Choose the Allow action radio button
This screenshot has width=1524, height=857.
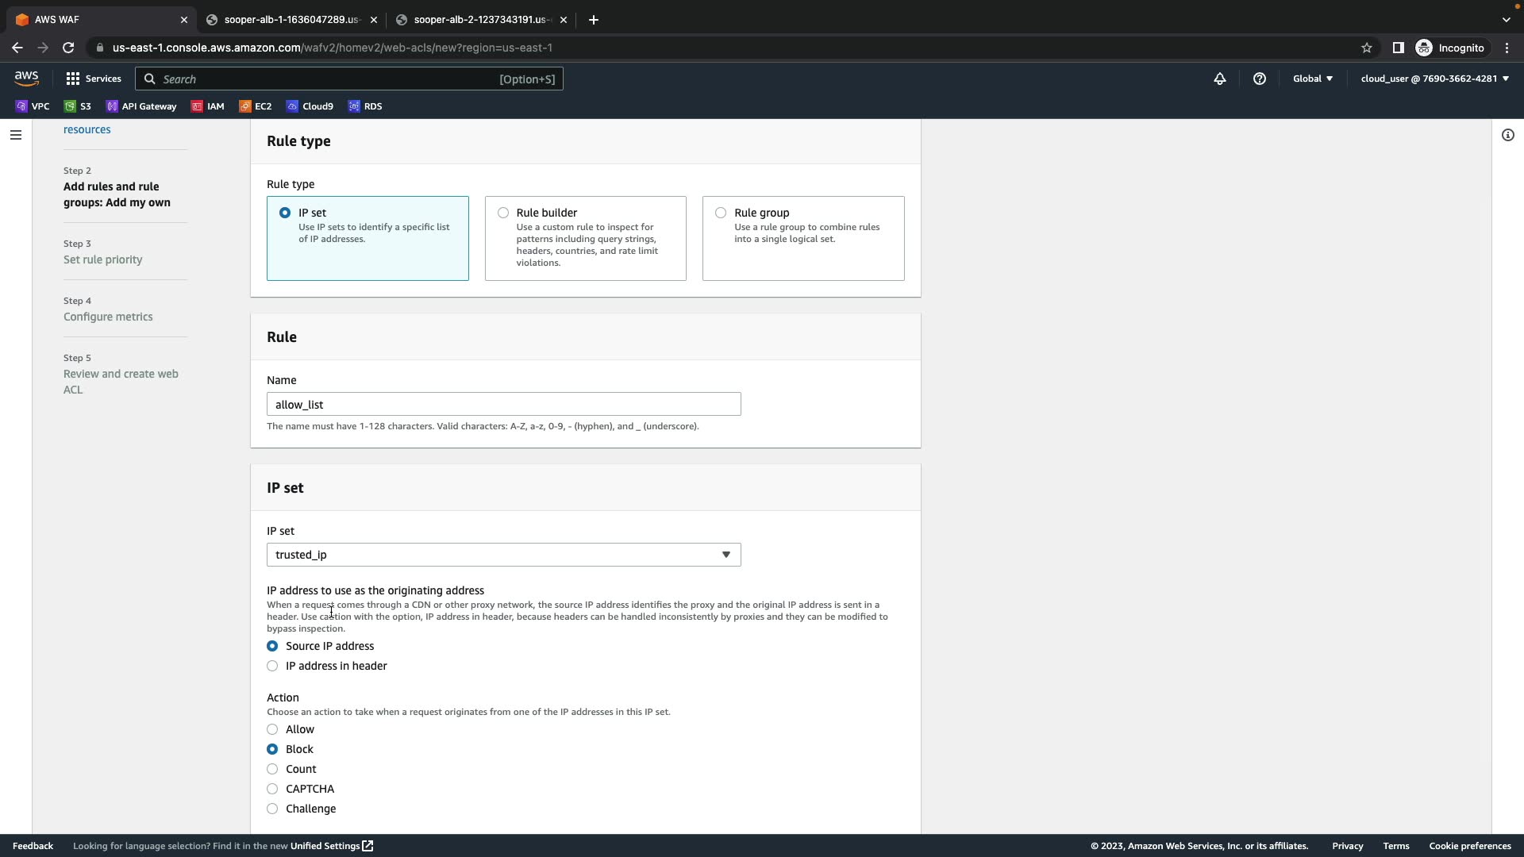(x=272, y=729)
